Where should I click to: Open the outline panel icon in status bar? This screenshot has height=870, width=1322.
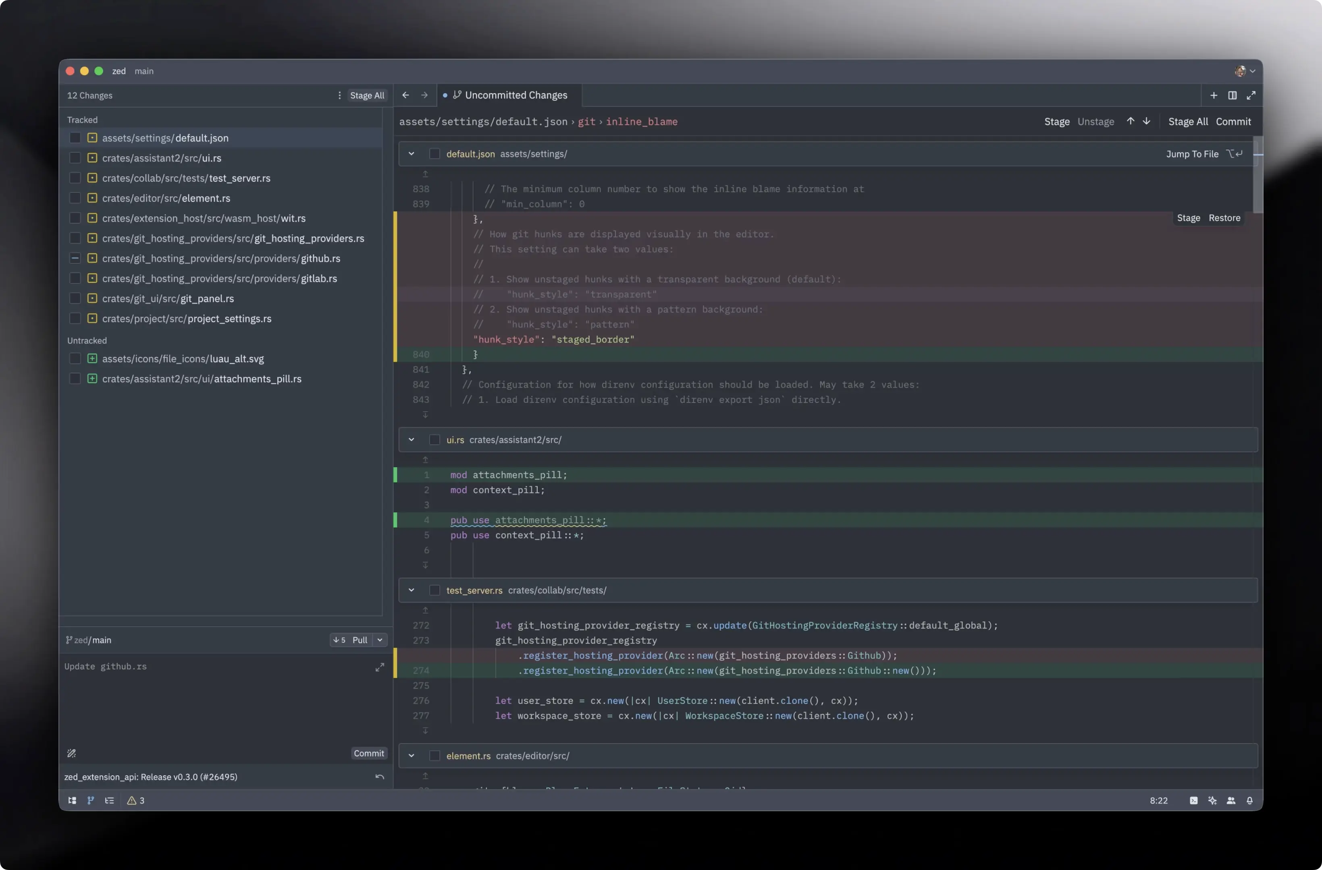(109, 800)
